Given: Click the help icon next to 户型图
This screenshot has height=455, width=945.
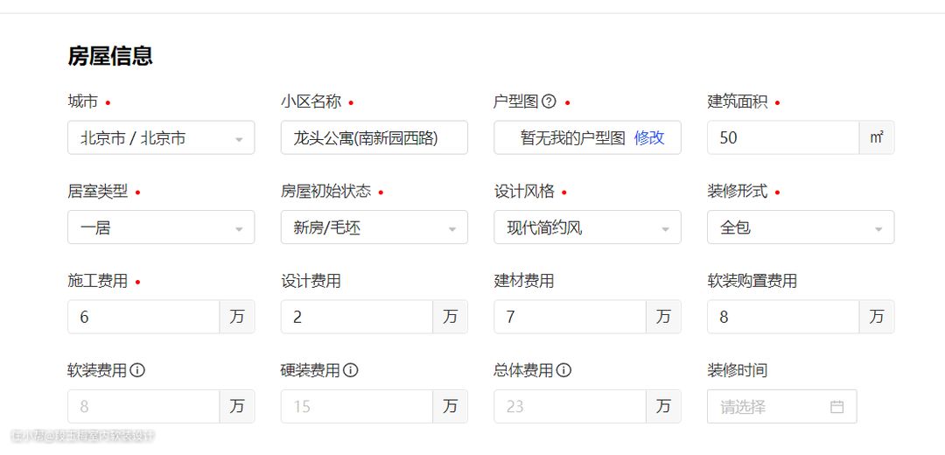Looking at the screenshot, I should (549, 101).
